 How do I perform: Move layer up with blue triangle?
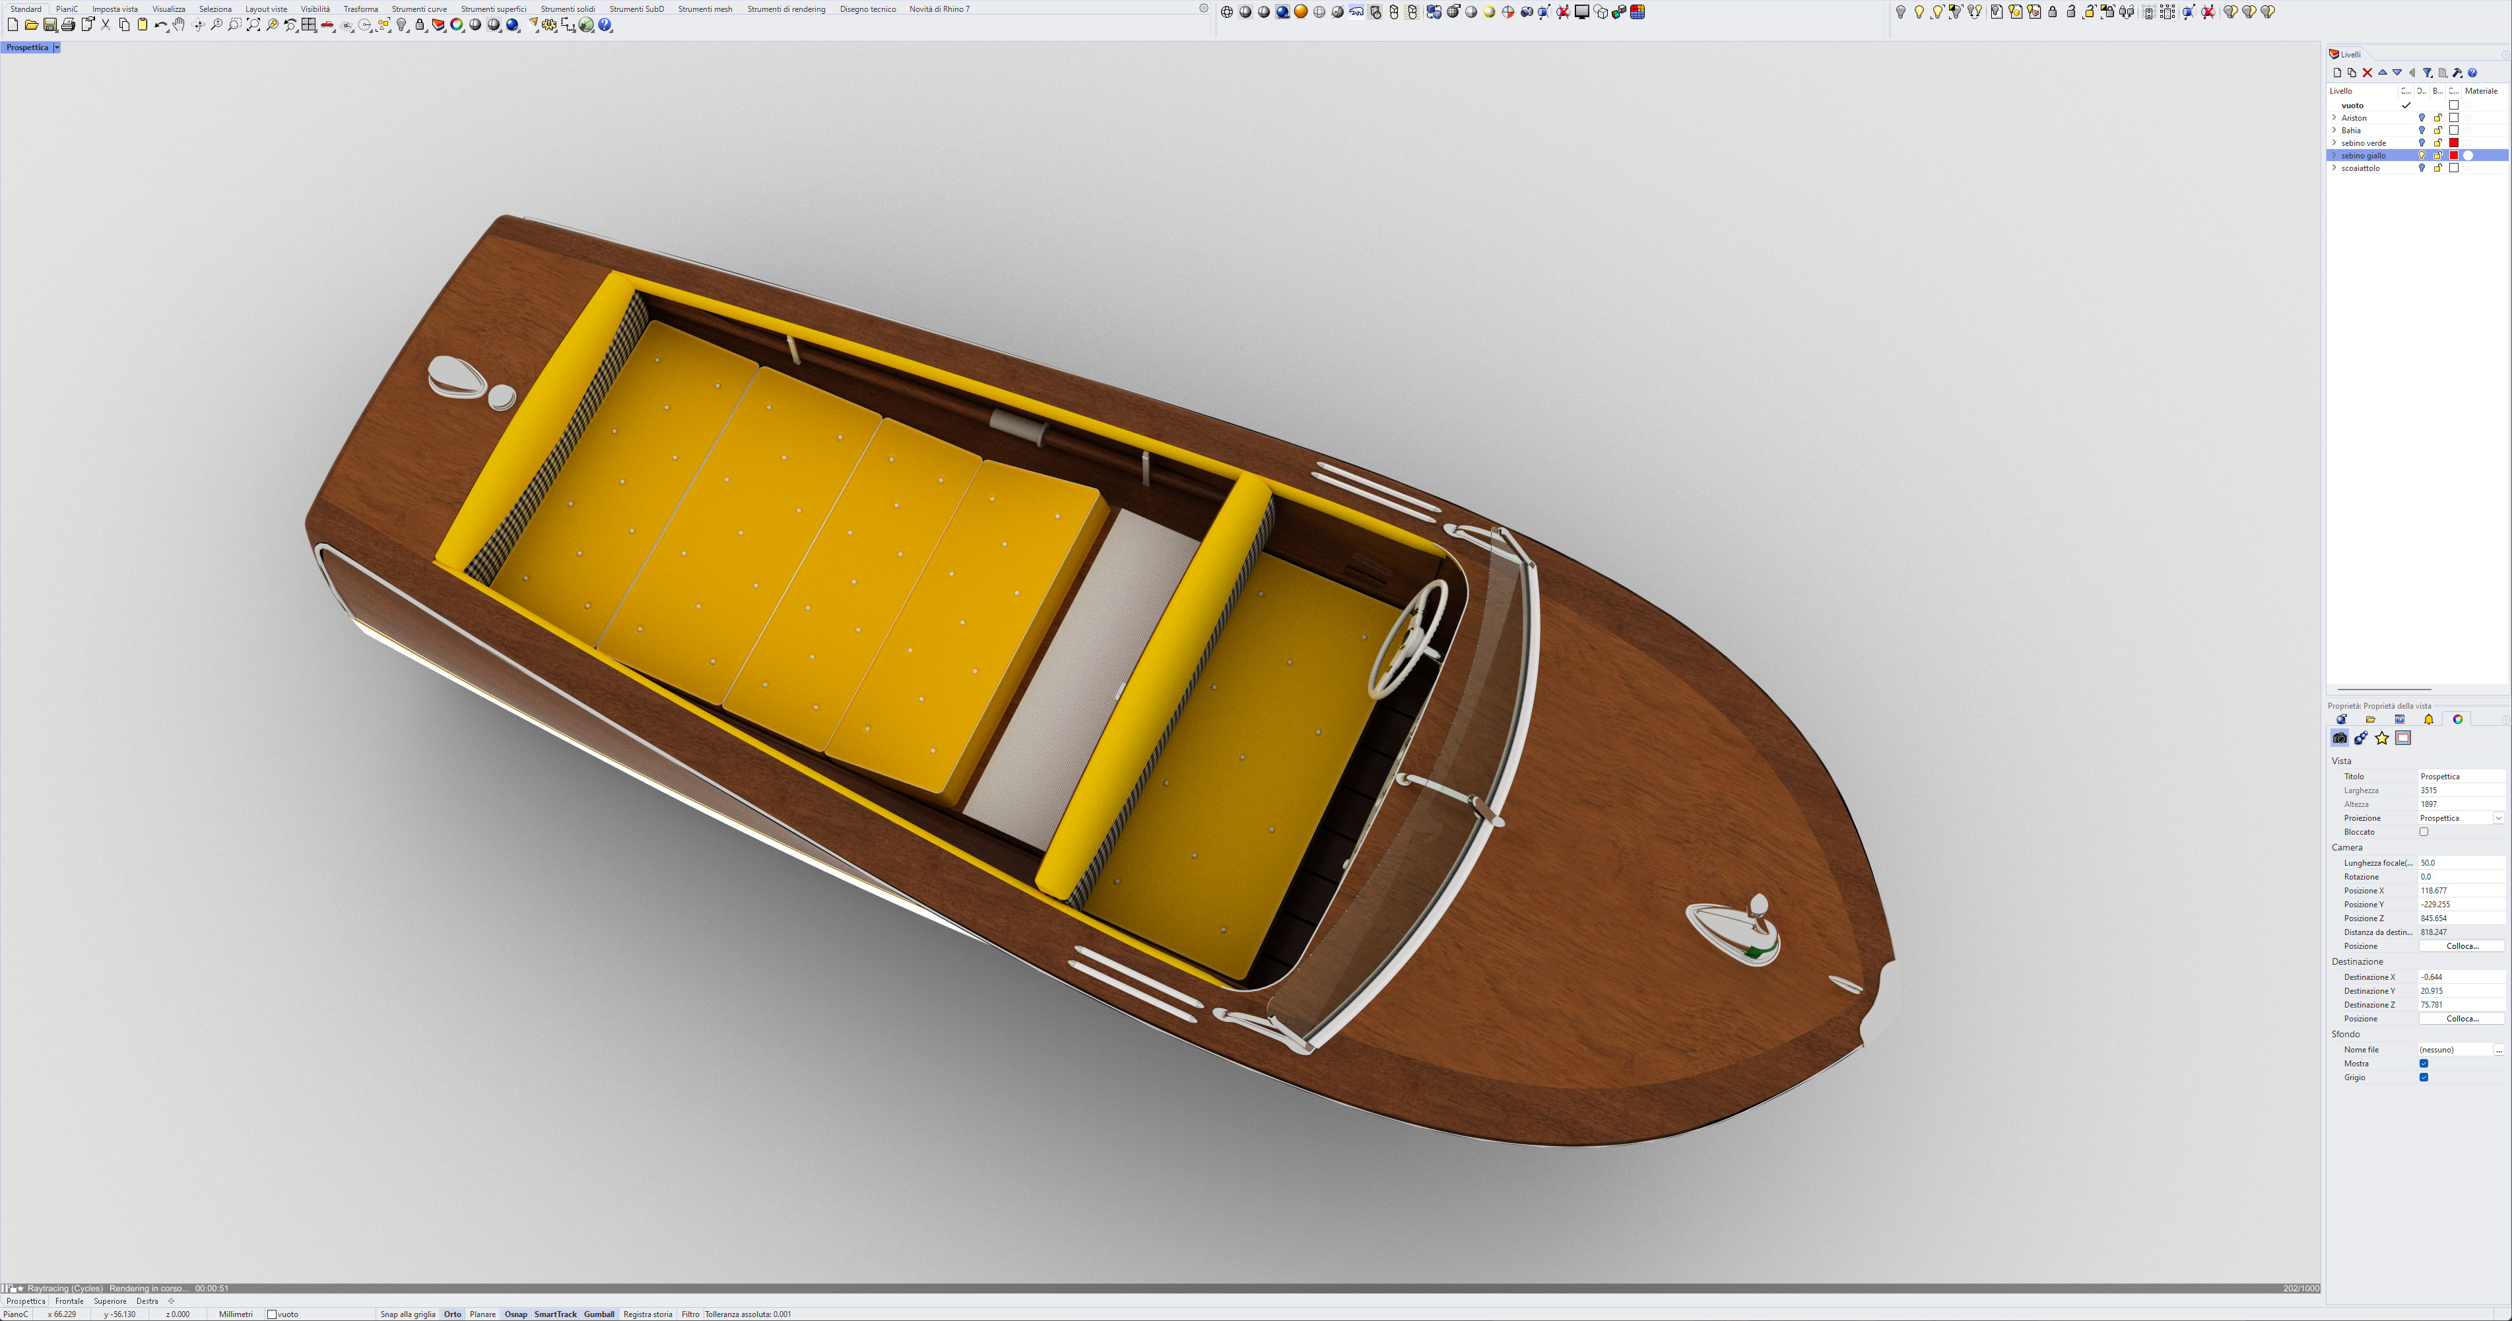point(2382,73)
